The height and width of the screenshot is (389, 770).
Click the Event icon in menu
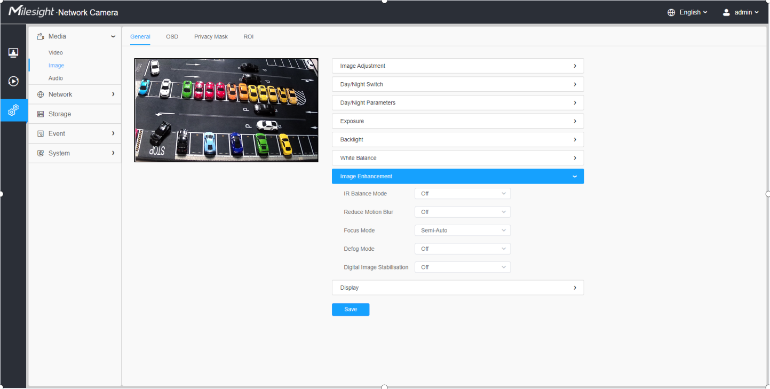[x=41, y=134]
